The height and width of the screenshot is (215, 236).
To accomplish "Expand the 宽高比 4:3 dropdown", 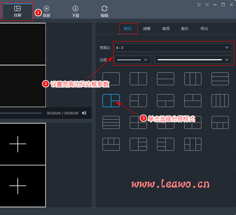I will (x=173, y=48).
